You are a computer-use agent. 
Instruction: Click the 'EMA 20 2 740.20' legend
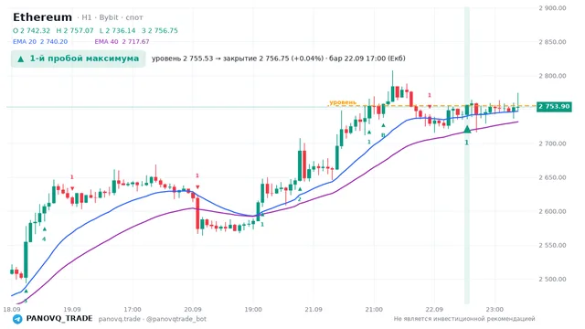point(40,41)
